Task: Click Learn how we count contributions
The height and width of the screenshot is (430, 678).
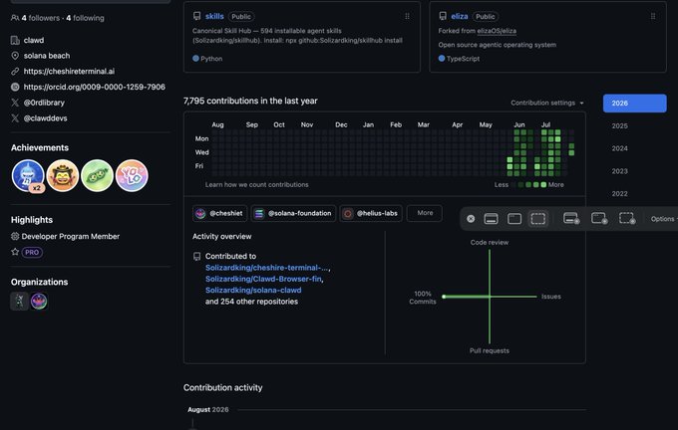Action: click(257, 185)
